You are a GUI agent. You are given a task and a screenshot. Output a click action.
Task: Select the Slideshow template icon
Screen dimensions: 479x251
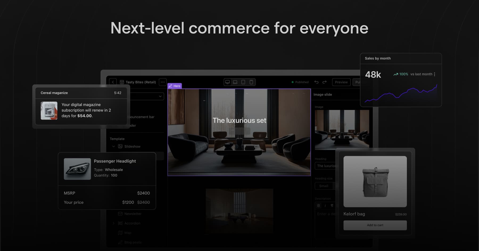(x=120, y=146)
